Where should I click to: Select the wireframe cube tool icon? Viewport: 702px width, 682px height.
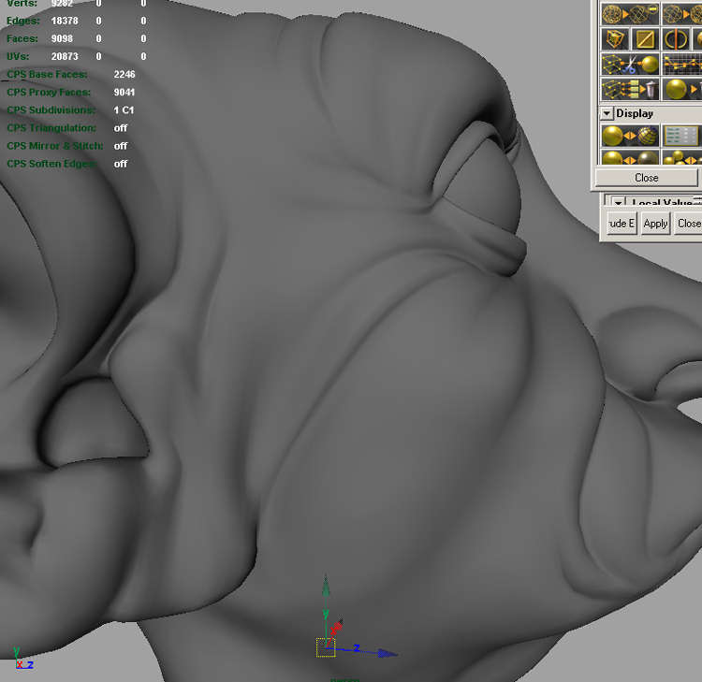[614, 39]
